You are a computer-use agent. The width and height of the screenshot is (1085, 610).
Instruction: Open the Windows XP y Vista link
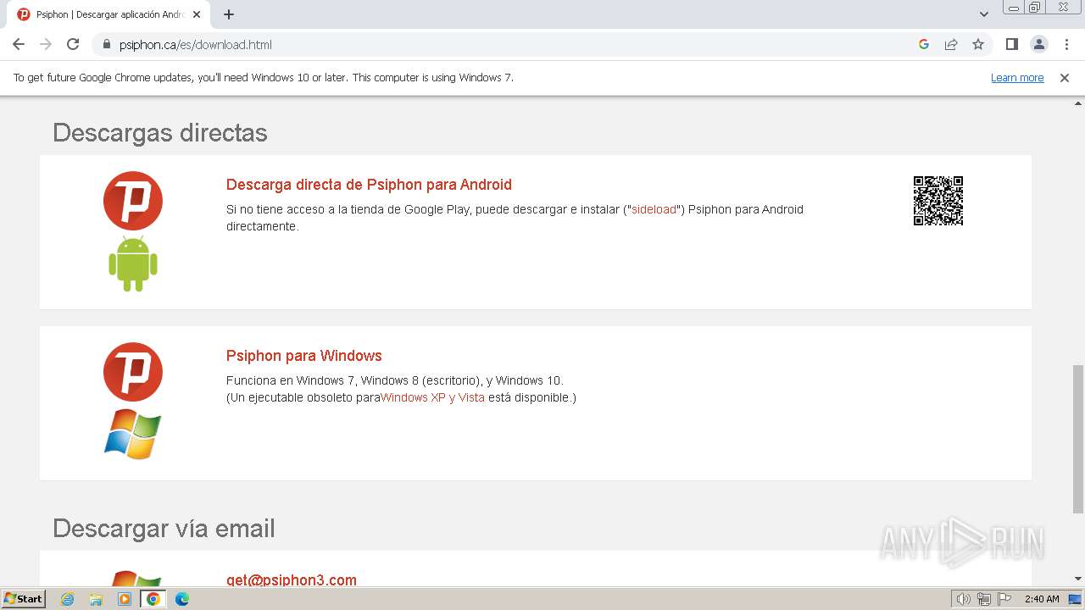pyautogui.click(x=432, y=397)
